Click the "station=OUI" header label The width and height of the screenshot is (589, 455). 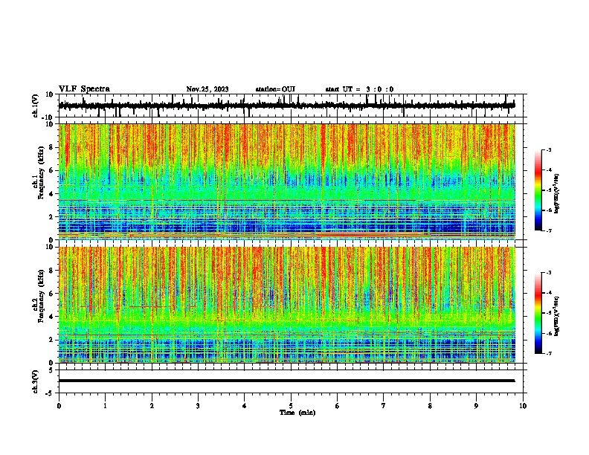(x=275, y=89)
